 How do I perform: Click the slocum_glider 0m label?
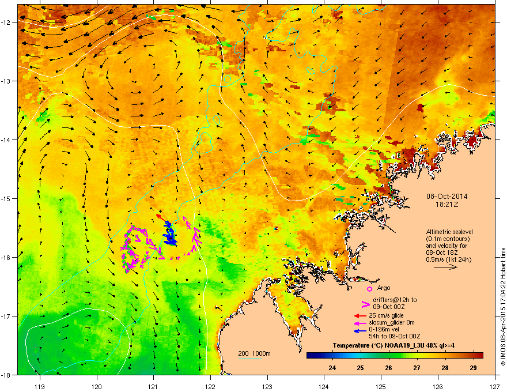(x=392, y=322)
